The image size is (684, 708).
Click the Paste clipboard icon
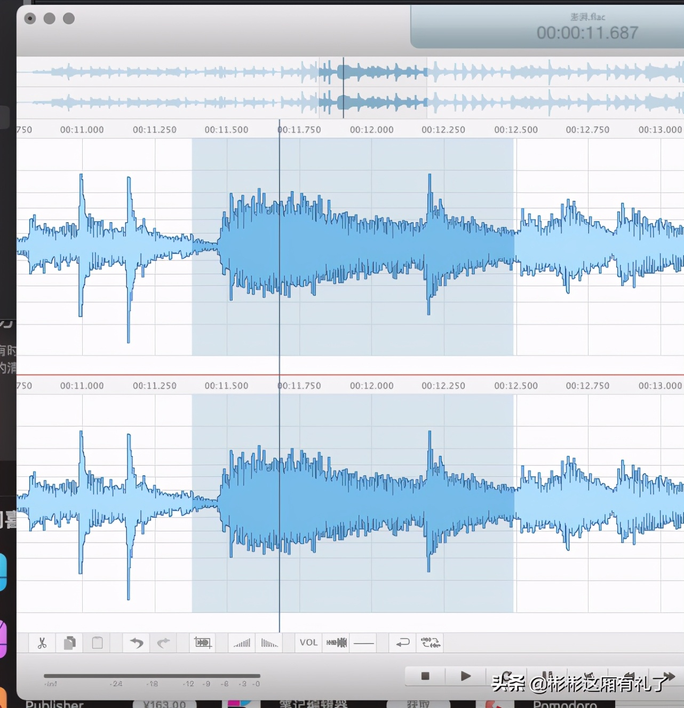(97, 643)
